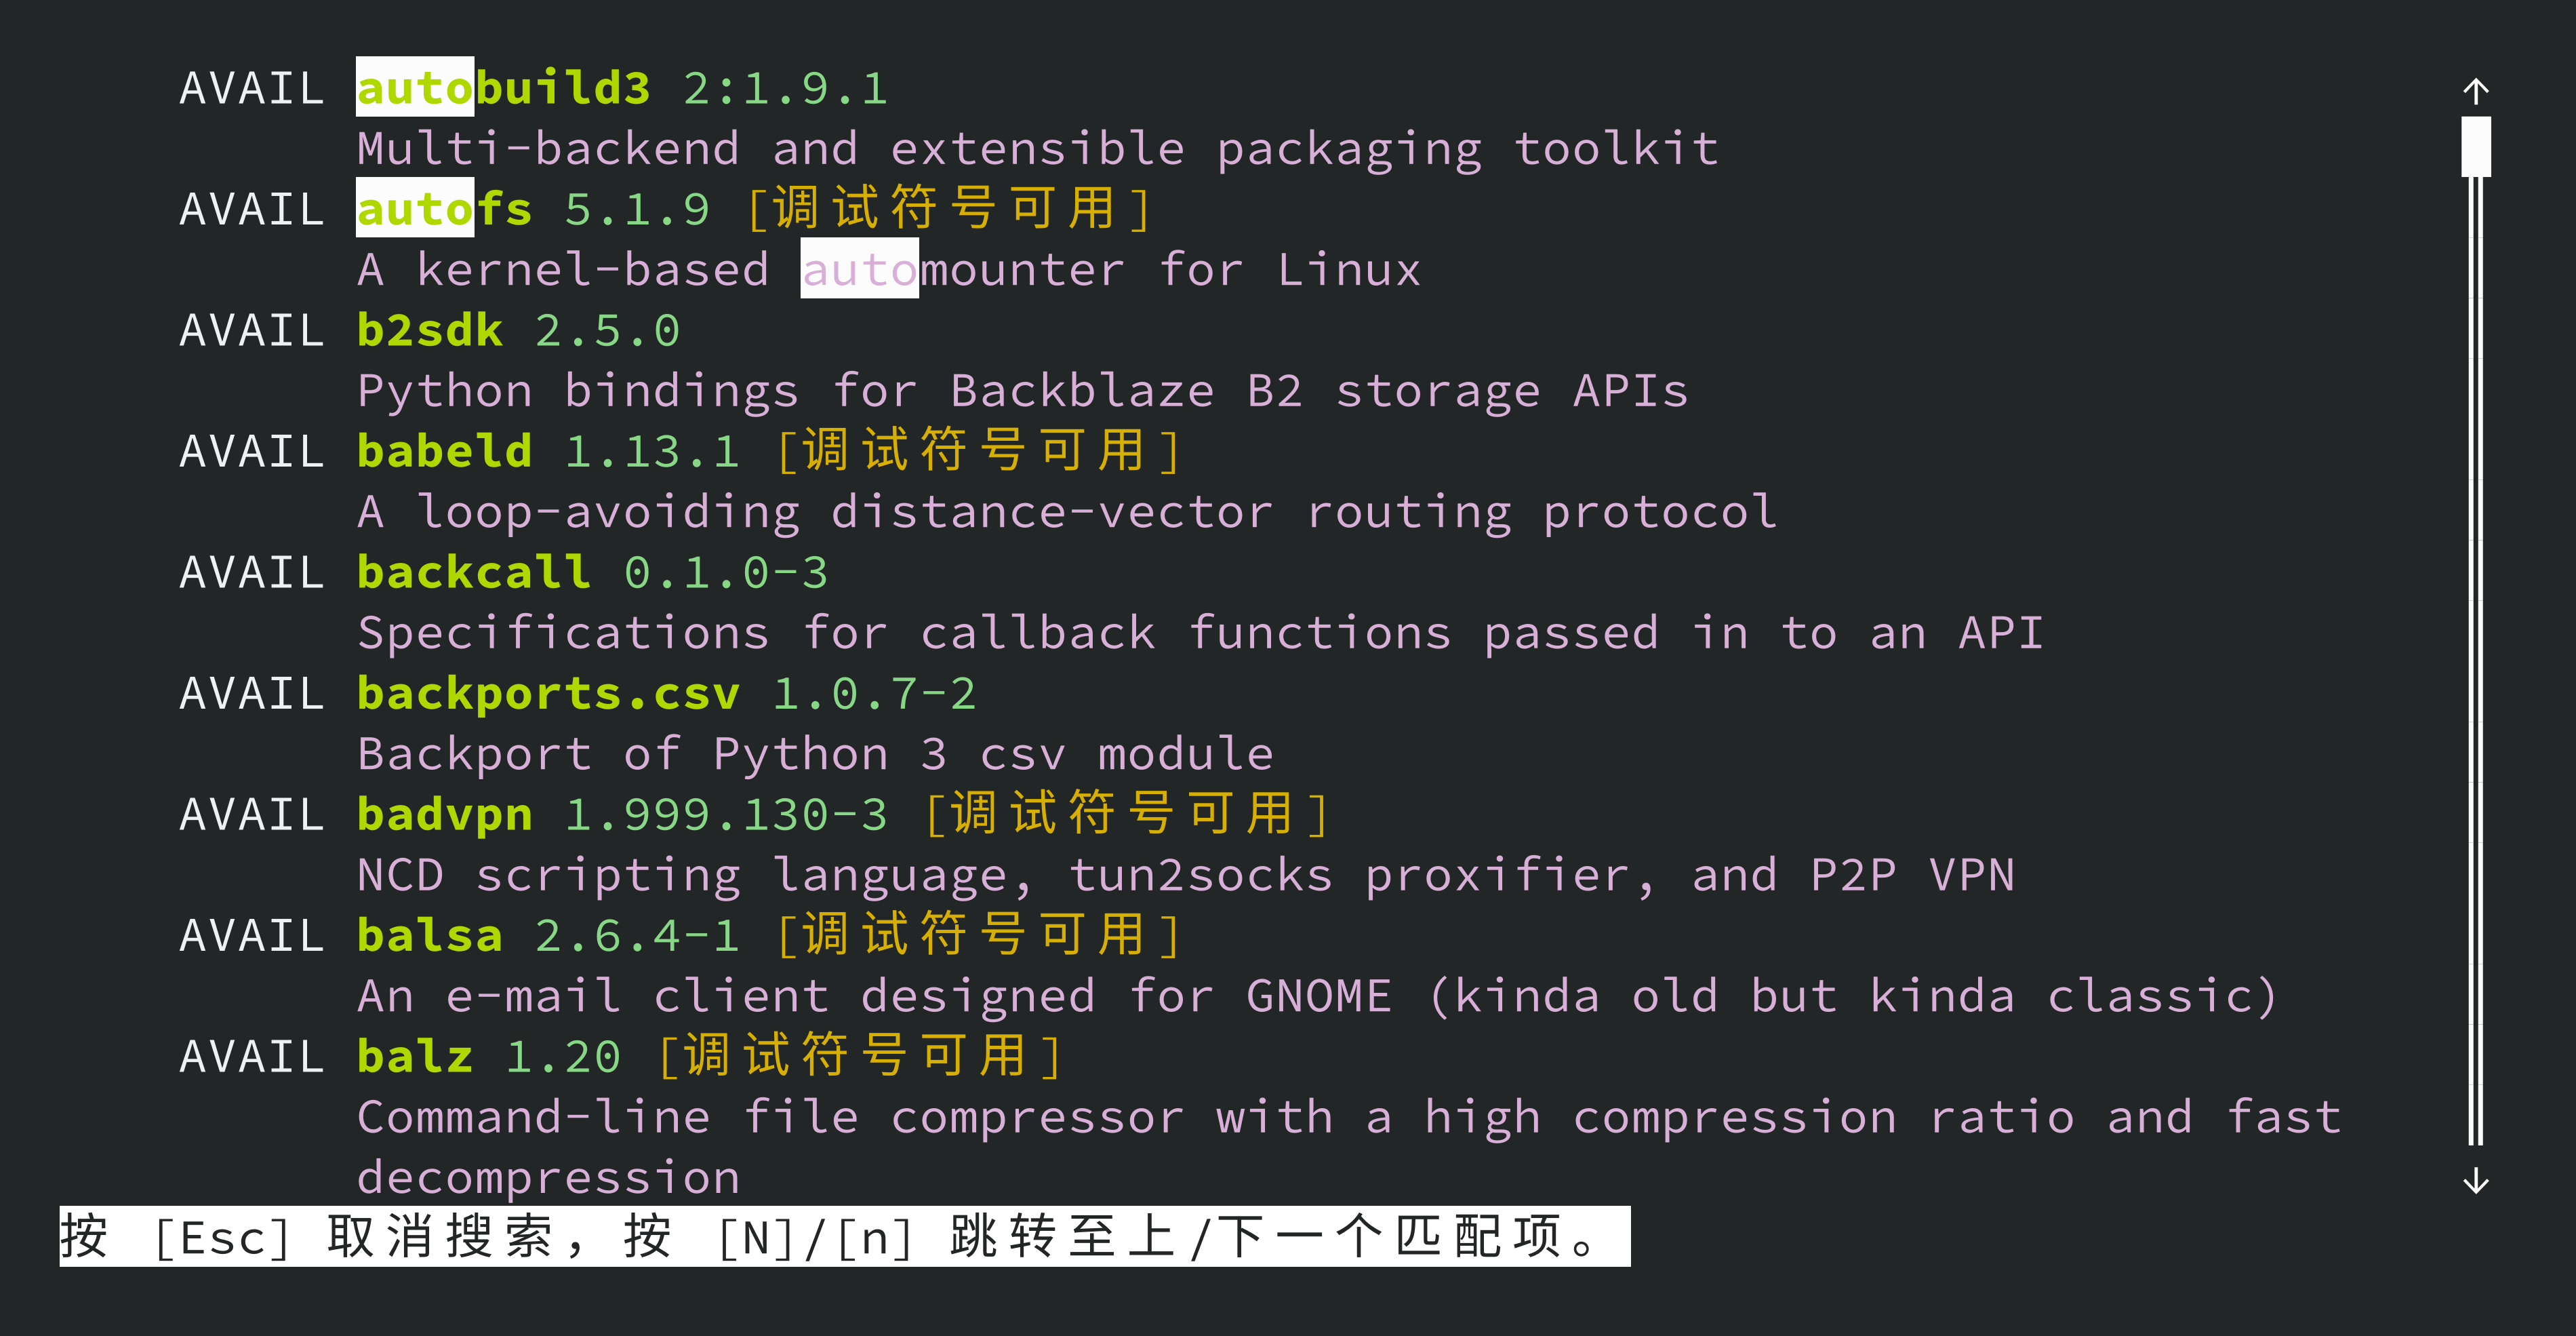Select the backports.csv package name
This screenshot has width=2576, height=1336.
pos(548,694)
